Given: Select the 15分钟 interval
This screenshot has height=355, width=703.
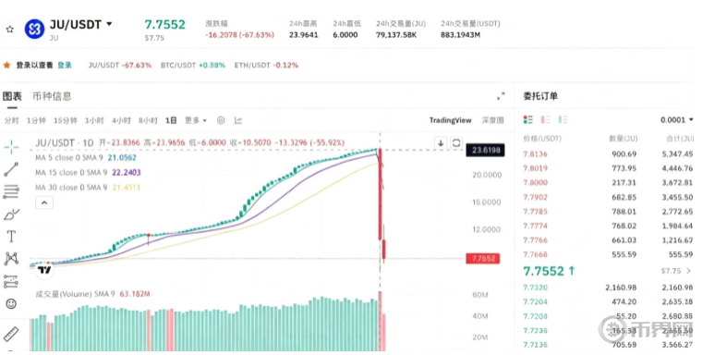Looking at the screenshot, I should point(66,120).
